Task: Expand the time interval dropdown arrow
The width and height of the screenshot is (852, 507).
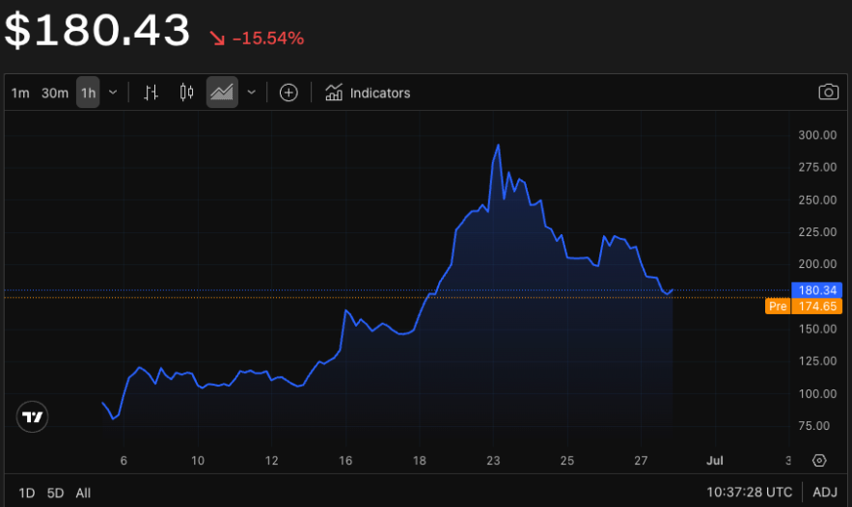Action: click(x=113, y=93)
